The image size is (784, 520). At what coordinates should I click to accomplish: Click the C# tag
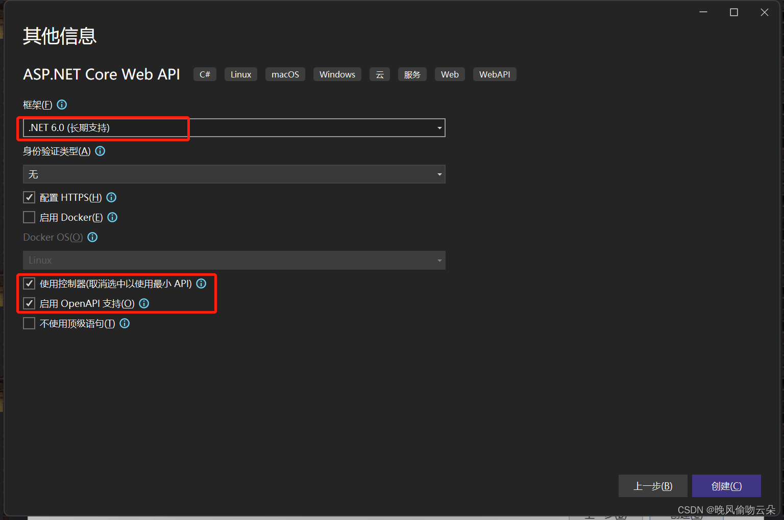(x=205, y=74)
